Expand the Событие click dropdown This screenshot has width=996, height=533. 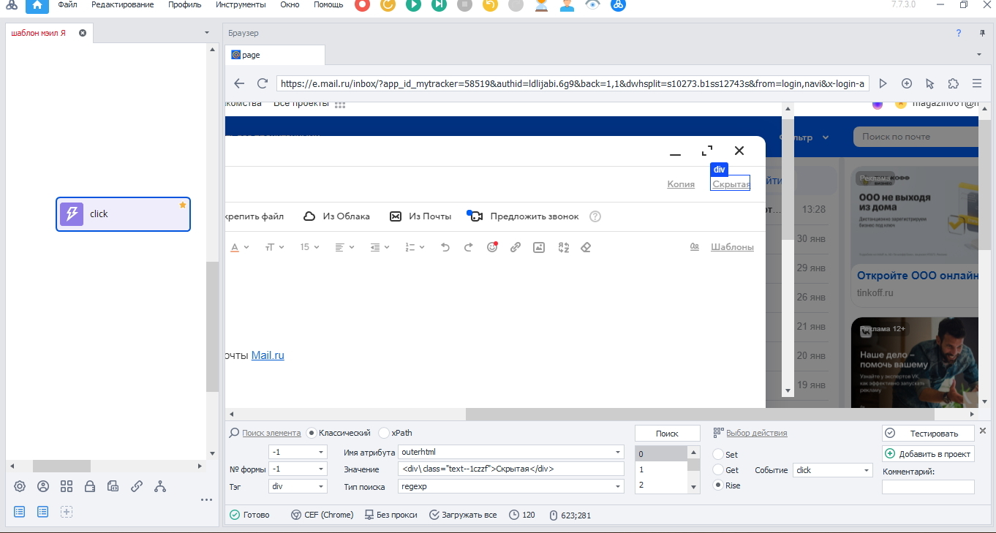833,470
